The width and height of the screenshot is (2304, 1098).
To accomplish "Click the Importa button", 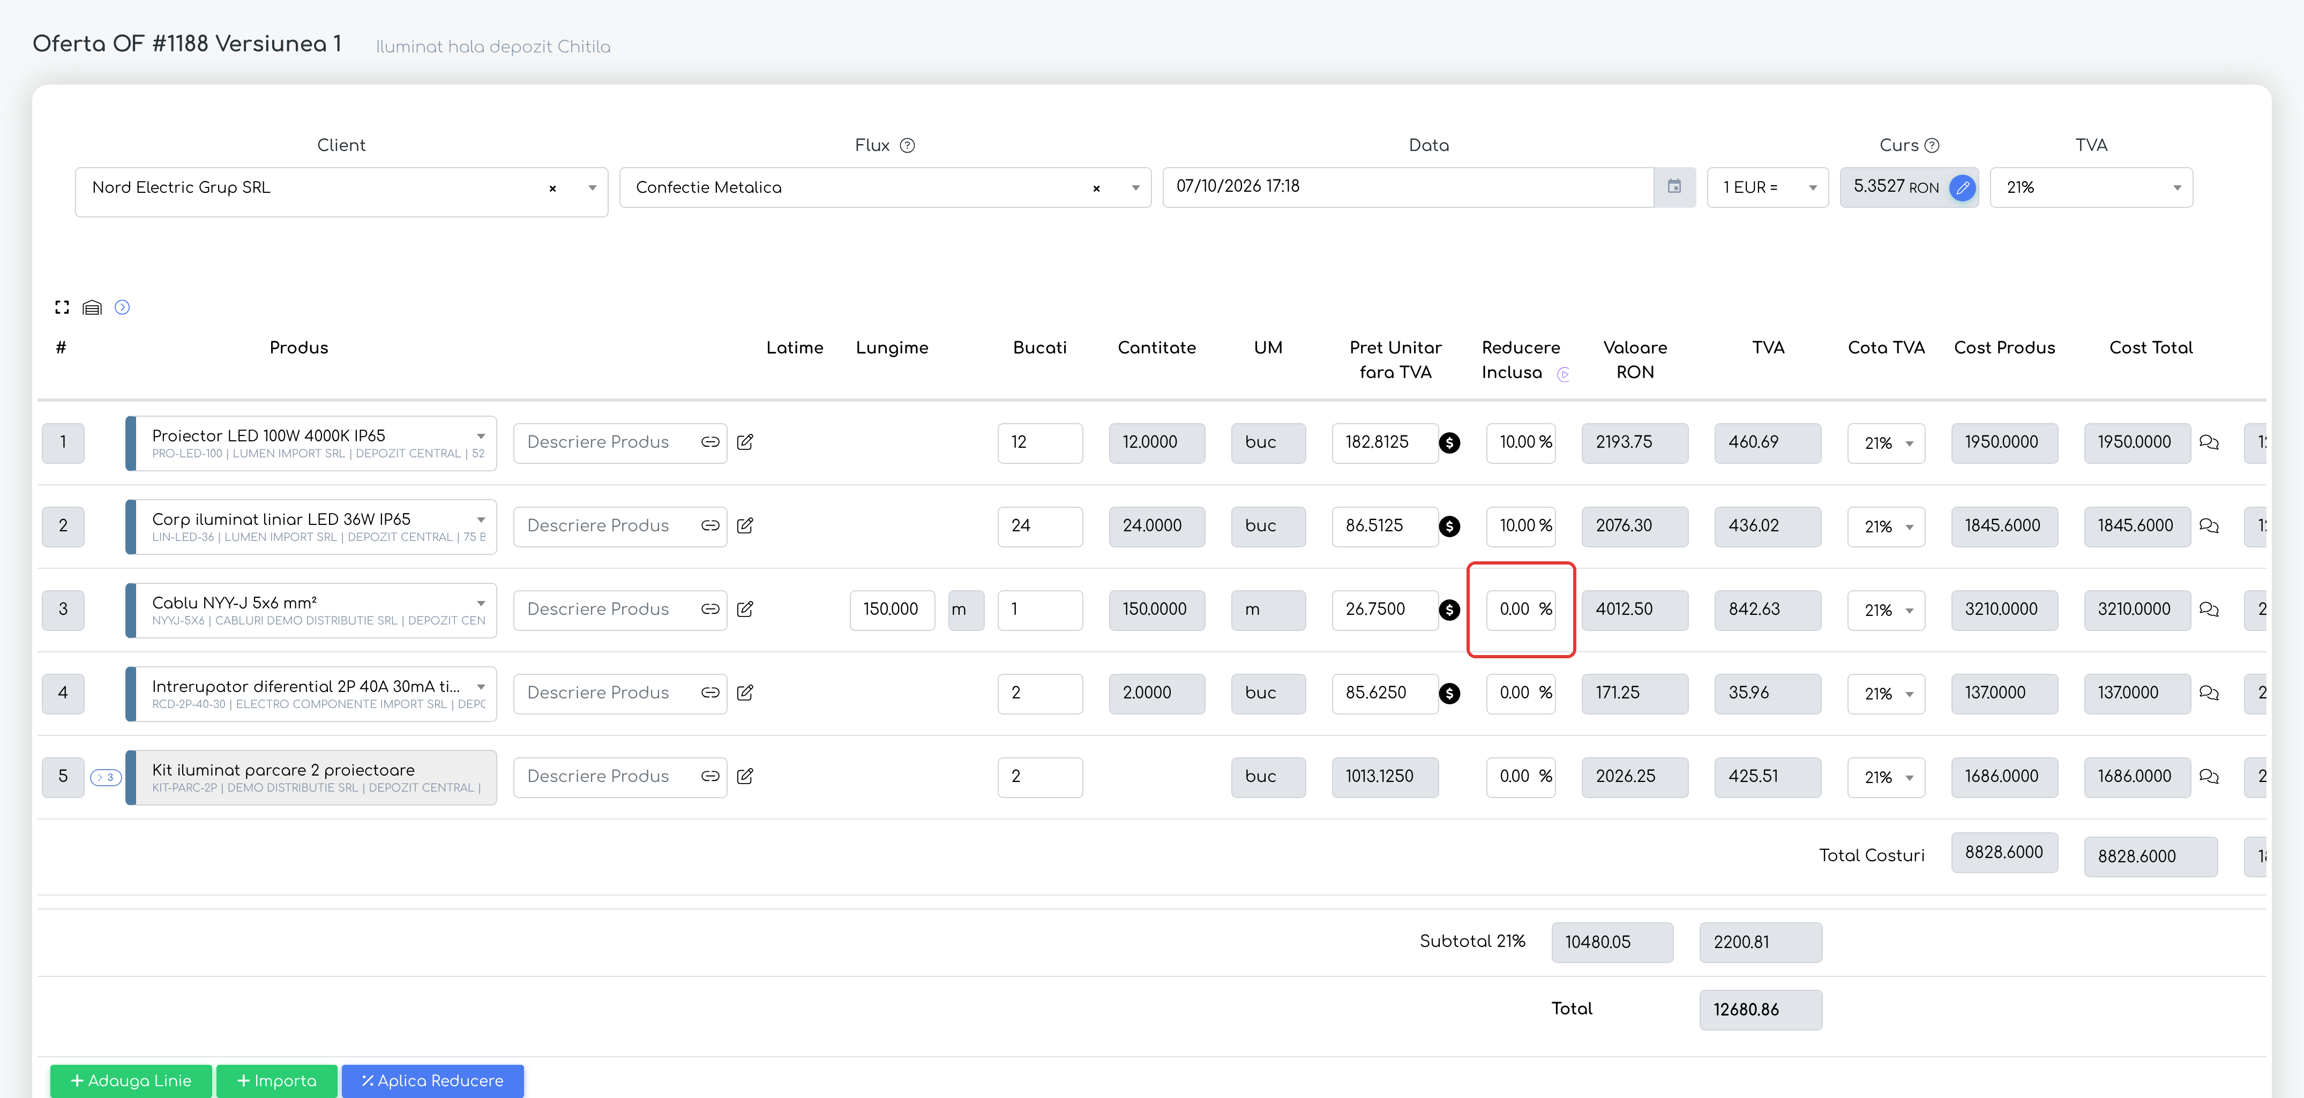I will click(277, 1081).
